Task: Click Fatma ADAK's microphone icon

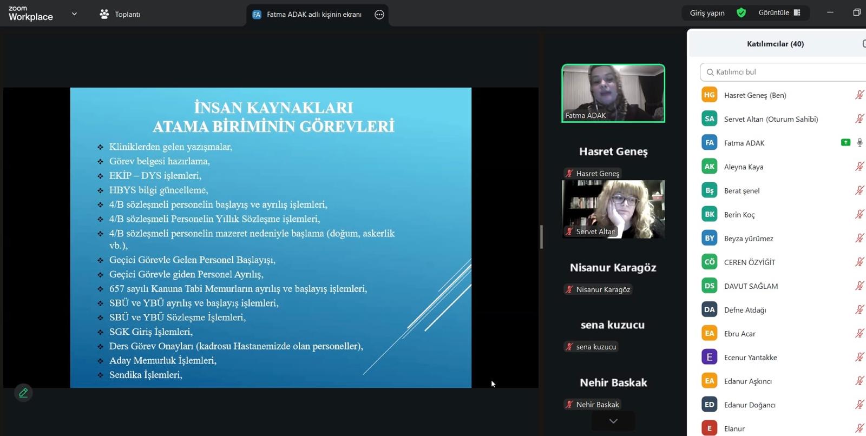Action: (860, 142)
